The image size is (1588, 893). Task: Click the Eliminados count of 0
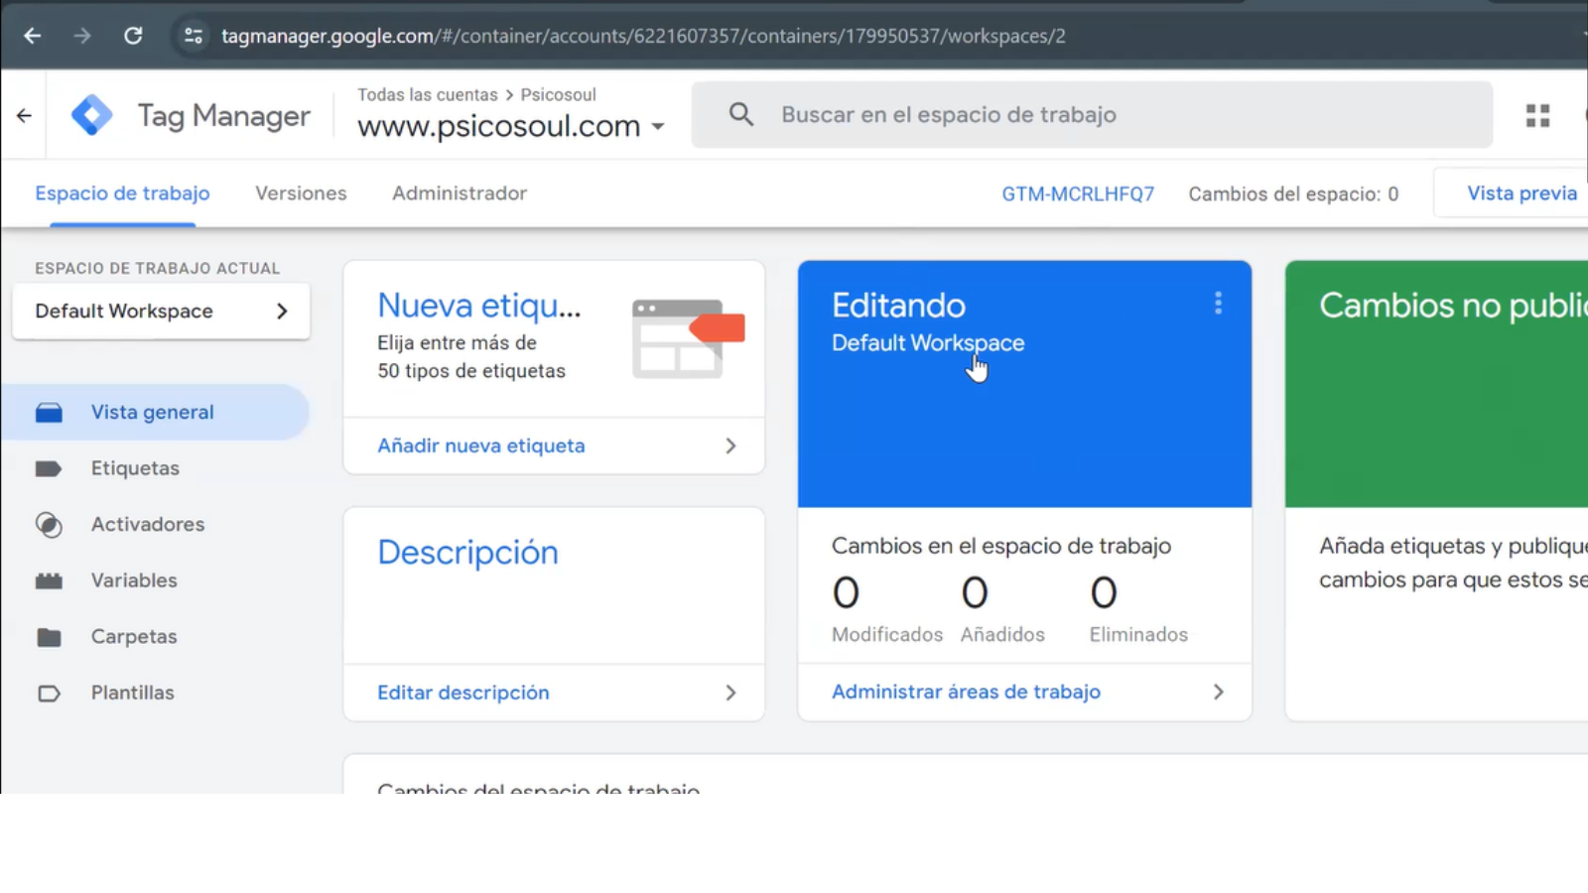(x=1104, y=593)
